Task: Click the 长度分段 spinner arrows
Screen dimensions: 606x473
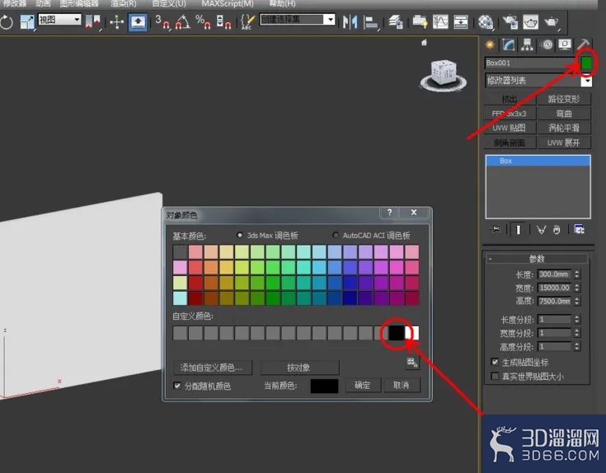Action: (577, 320)
